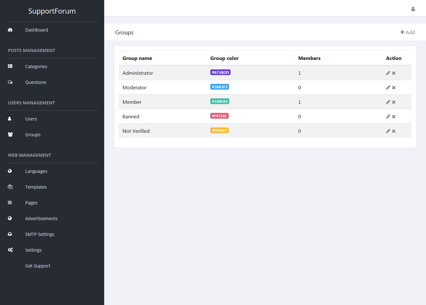Click the #F4516C red color badge
This screenshot has width=426, height=305.
click(x=219, y=116)
